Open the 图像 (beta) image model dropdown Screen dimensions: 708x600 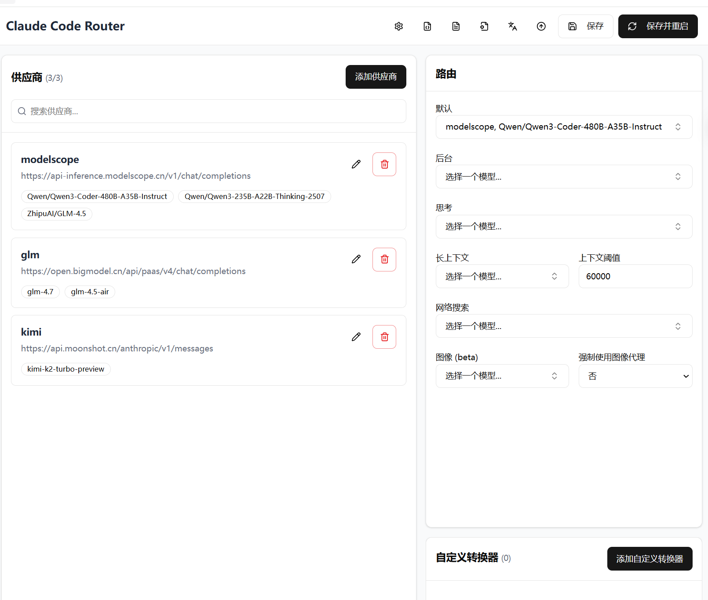point(502,376)
